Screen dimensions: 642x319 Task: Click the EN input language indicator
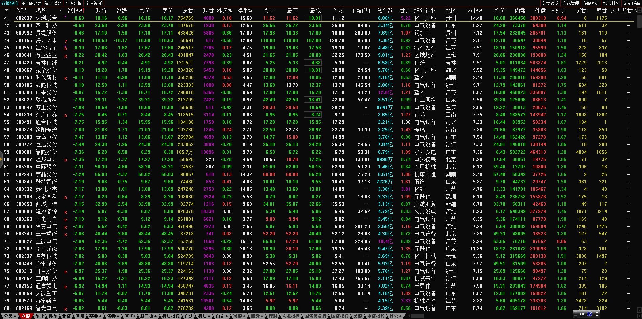(x=582, y=314)
